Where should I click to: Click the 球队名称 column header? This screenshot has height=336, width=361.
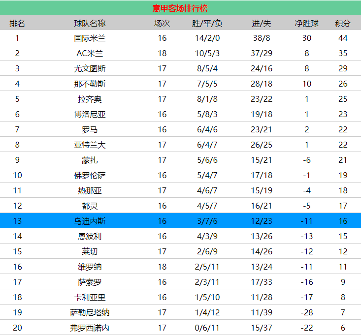(90, 23)
